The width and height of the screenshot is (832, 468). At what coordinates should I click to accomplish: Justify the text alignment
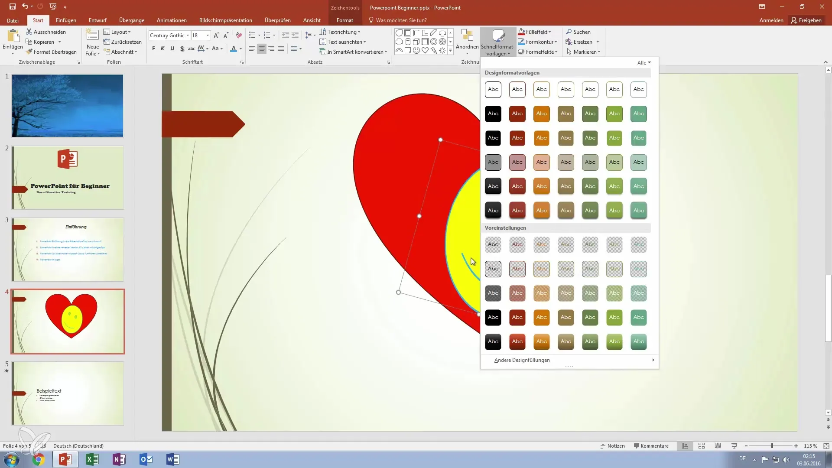click(x=281, y=49)
